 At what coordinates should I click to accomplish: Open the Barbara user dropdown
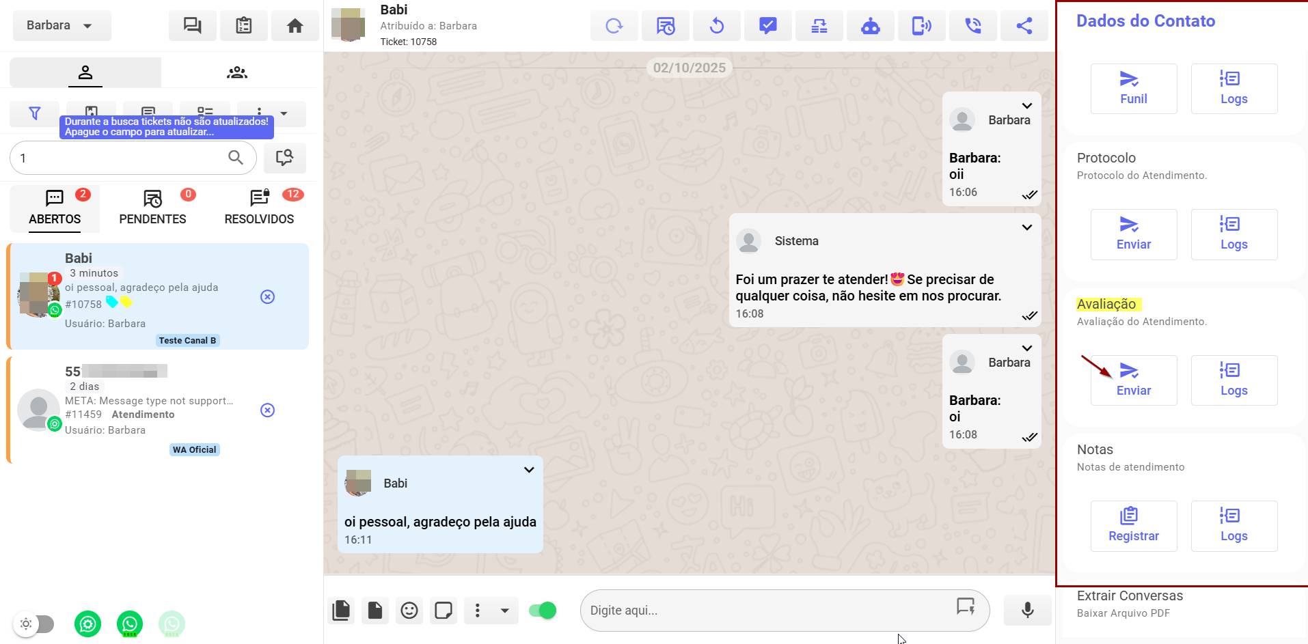coord(62,26)
